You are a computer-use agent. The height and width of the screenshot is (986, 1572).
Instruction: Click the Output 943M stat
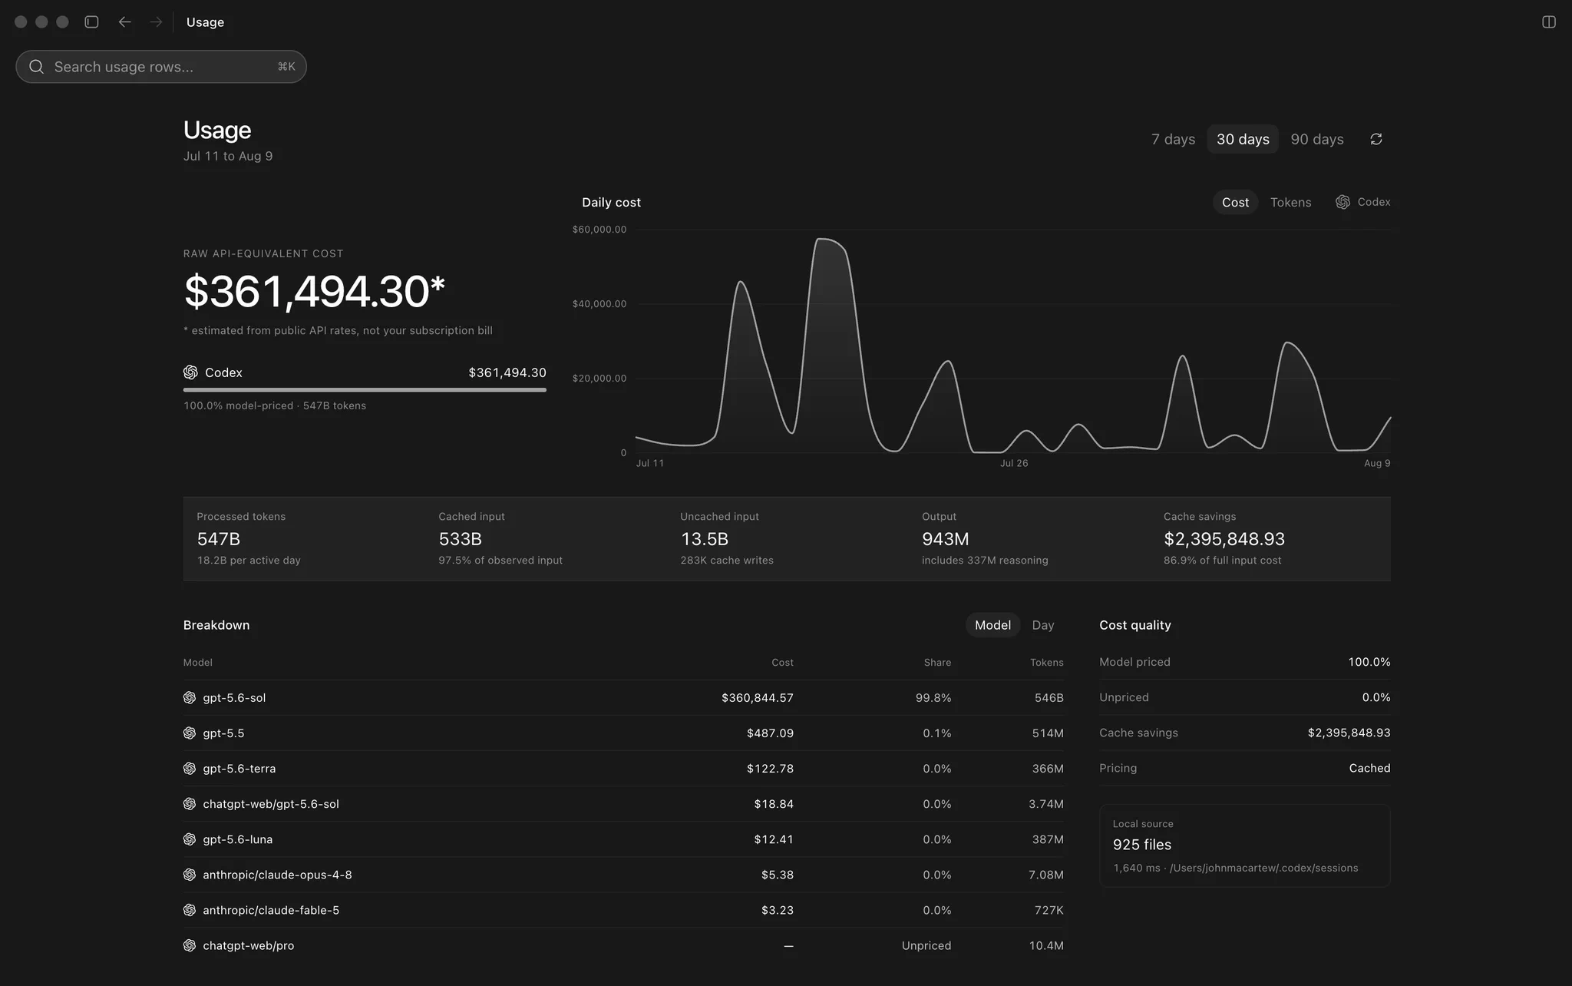click(x=985, y=538)
